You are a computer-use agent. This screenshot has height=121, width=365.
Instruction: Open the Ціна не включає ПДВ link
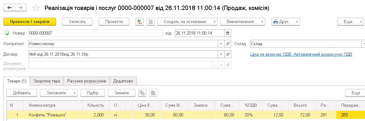pos(301,54)
